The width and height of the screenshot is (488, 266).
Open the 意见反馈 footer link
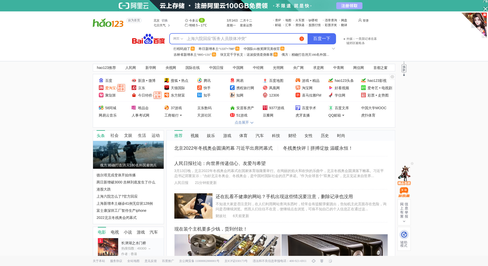[x=151, y=261]
